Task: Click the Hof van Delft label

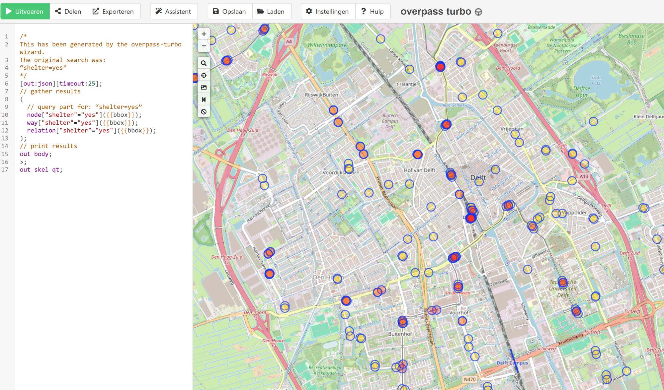Action: click(419, 170)
